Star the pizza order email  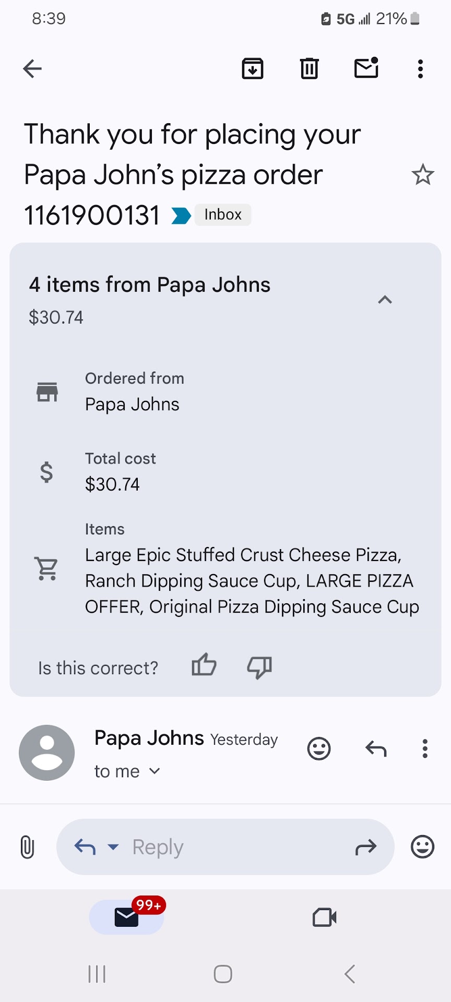(422, 175)
